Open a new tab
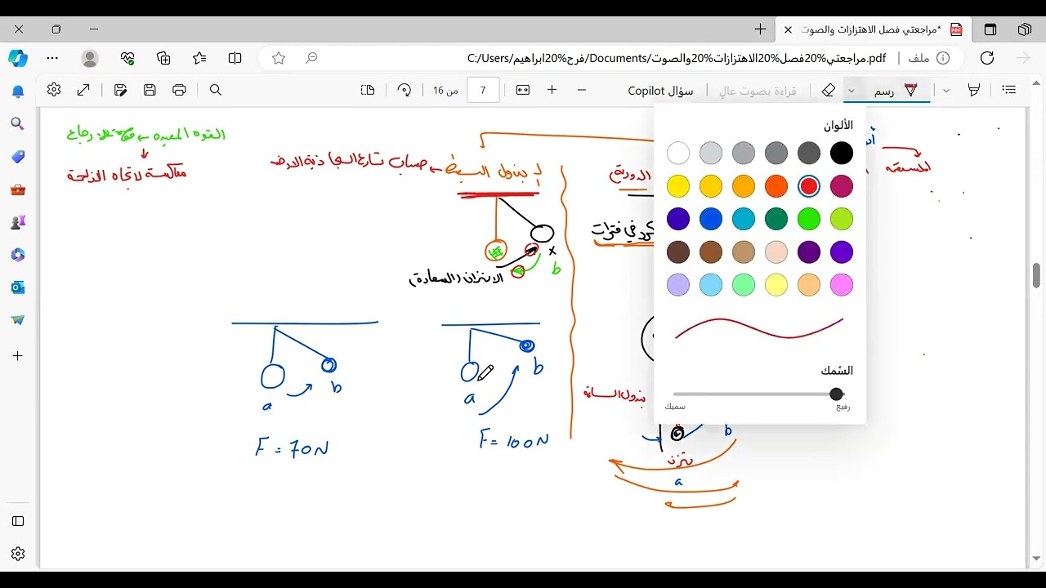The image size is (1046, 588). [x=761, y=29]
